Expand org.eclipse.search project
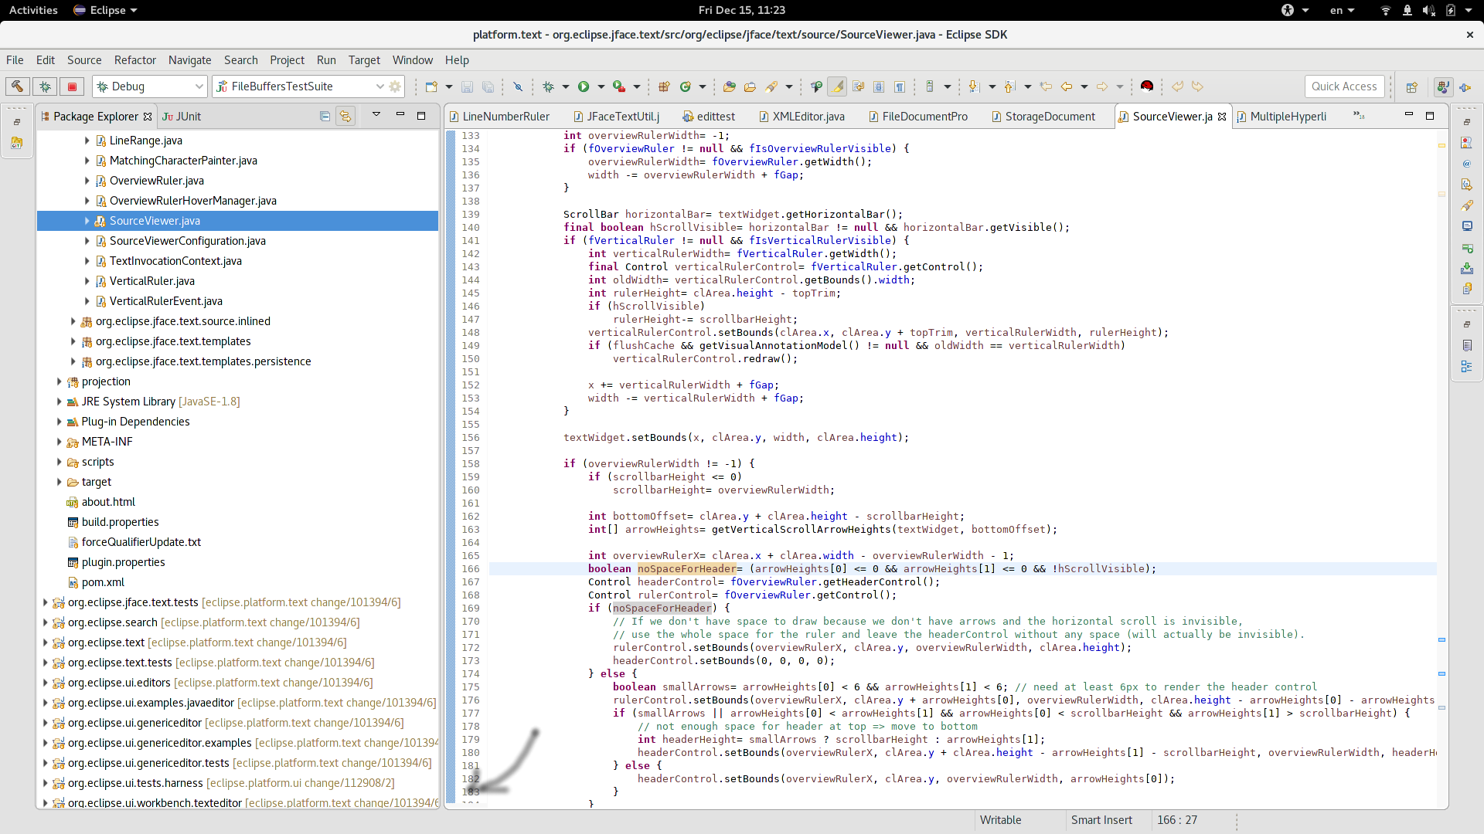Screen dimensions: 1484x834 pos(45,622)
